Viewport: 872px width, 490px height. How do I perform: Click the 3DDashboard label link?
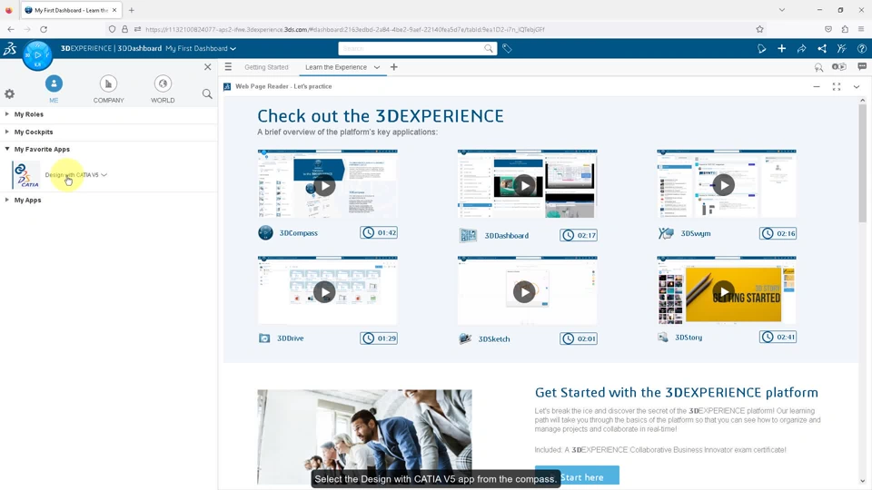(x=507, y=236)
